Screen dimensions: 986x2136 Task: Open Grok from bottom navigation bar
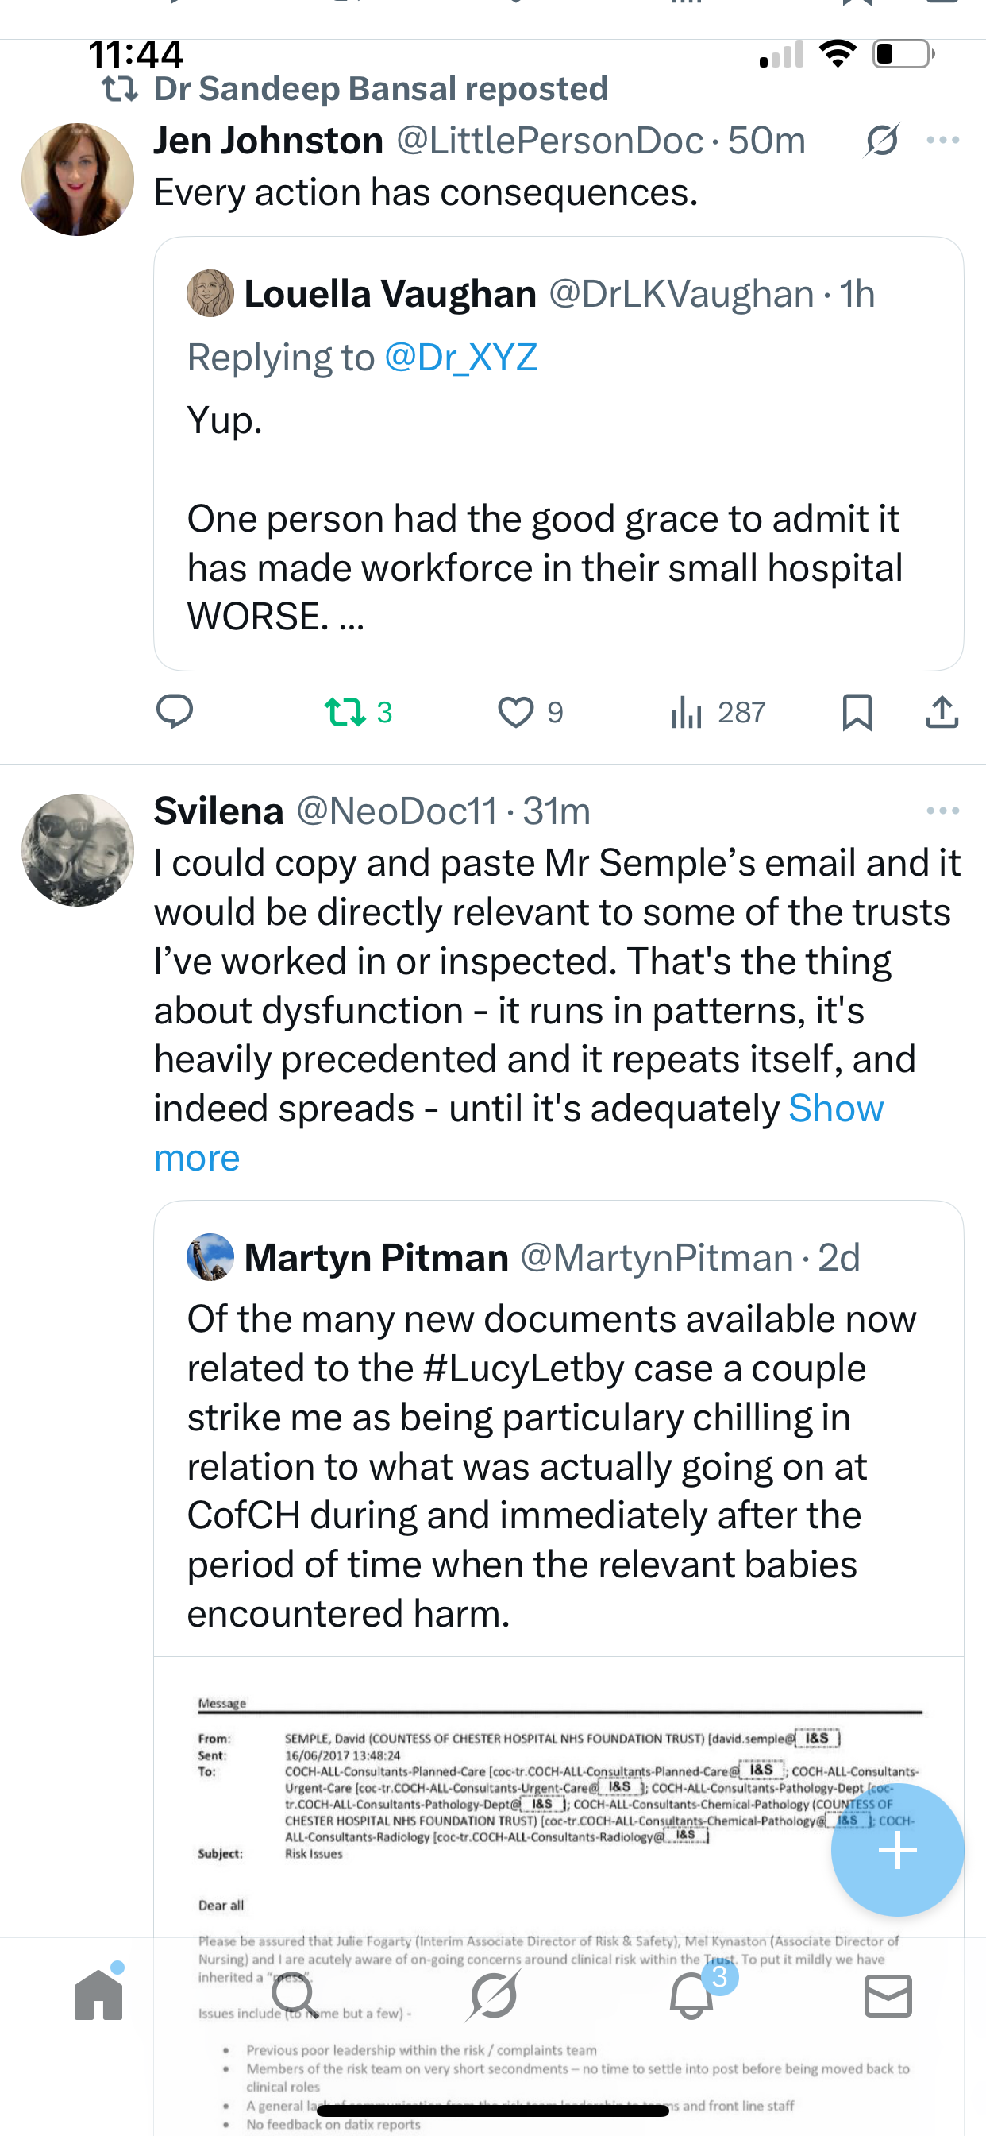click(493, 1995)
